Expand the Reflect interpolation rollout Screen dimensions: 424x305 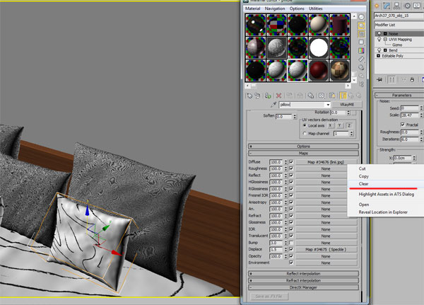point(303,274)
